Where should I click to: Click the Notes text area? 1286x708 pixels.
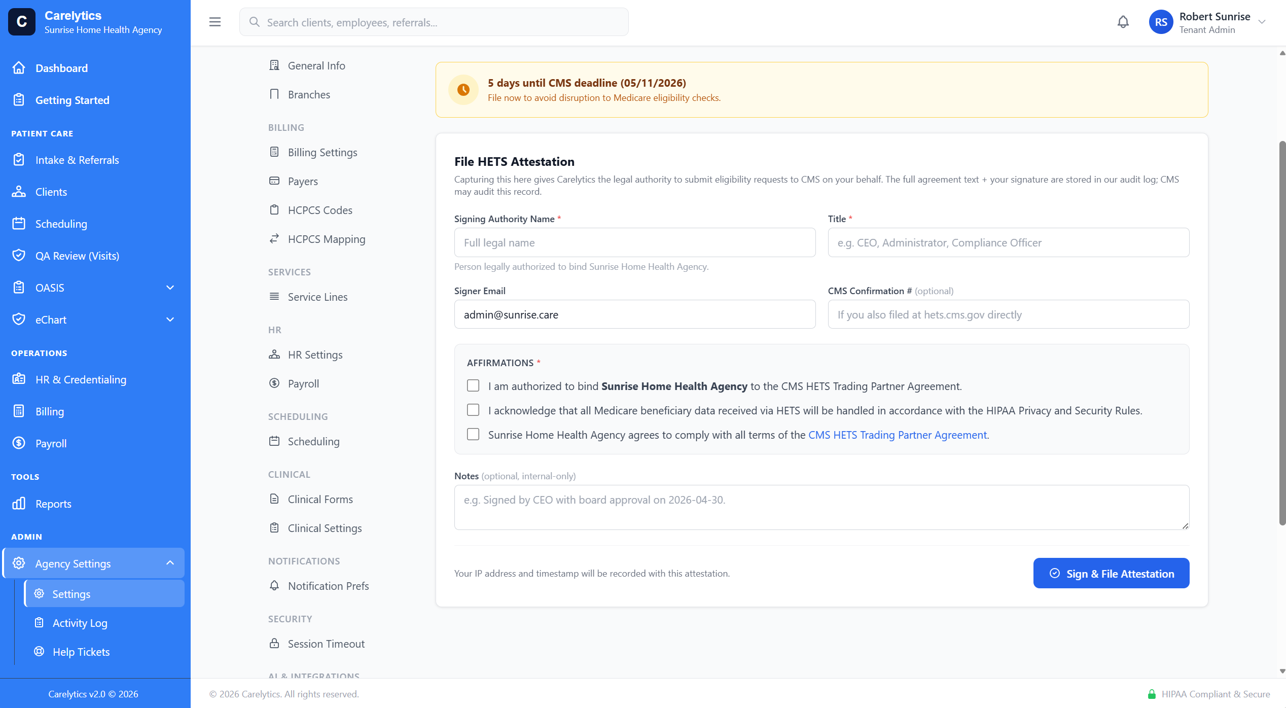point(821,507)
